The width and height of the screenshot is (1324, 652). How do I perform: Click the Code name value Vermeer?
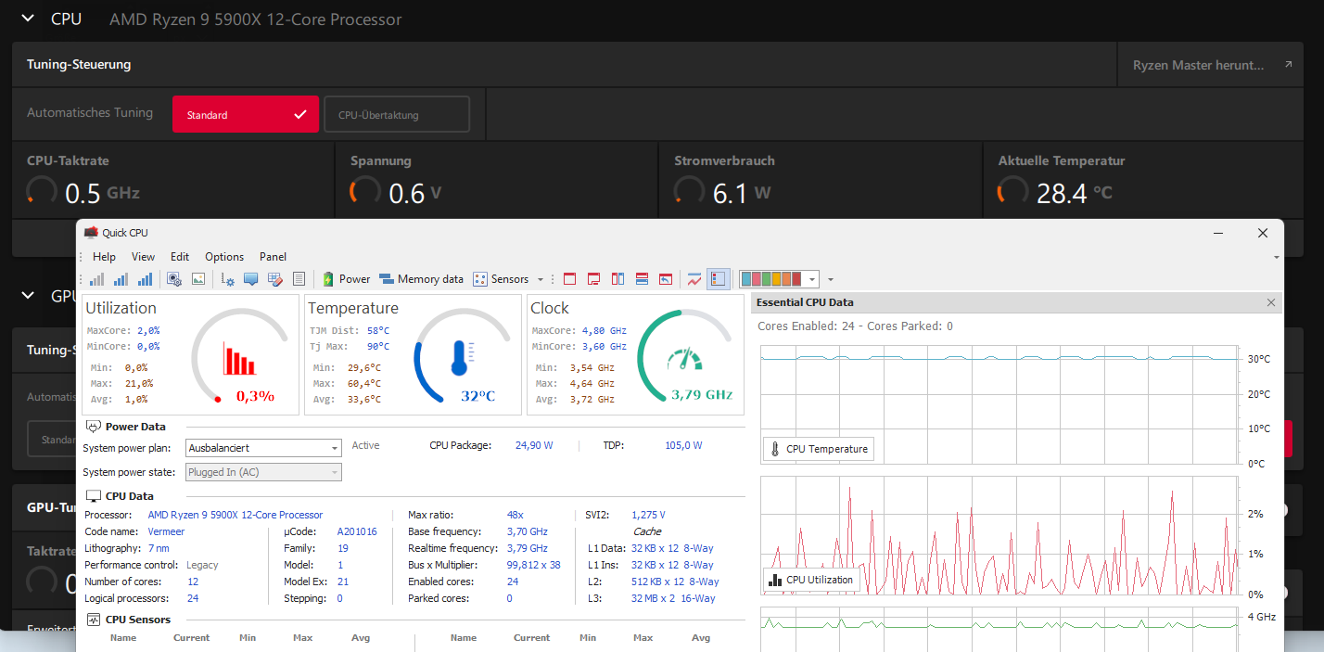point(166,531)
